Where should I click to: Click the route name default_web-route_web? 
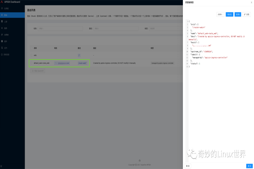pos(41,63)
